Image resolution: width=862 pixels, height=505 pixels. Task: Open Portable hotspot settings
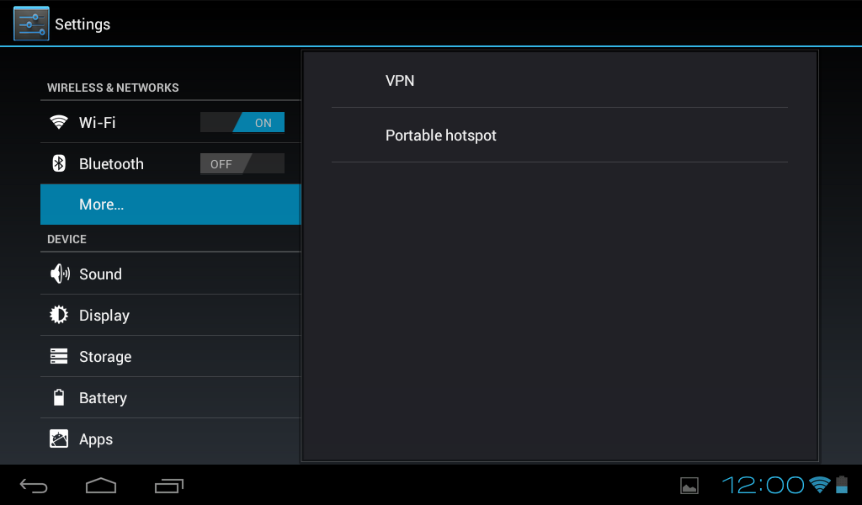tap(560, 136)
